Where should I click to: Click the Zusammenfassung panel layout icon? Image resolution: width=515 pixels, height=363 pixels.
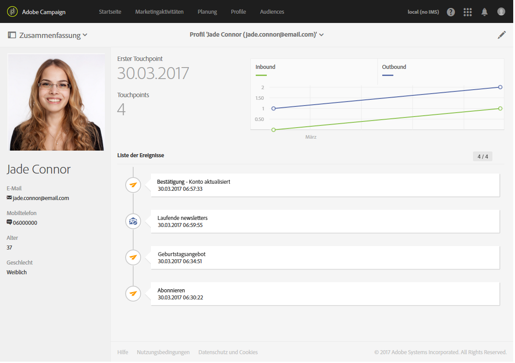(x=12, y=35)
